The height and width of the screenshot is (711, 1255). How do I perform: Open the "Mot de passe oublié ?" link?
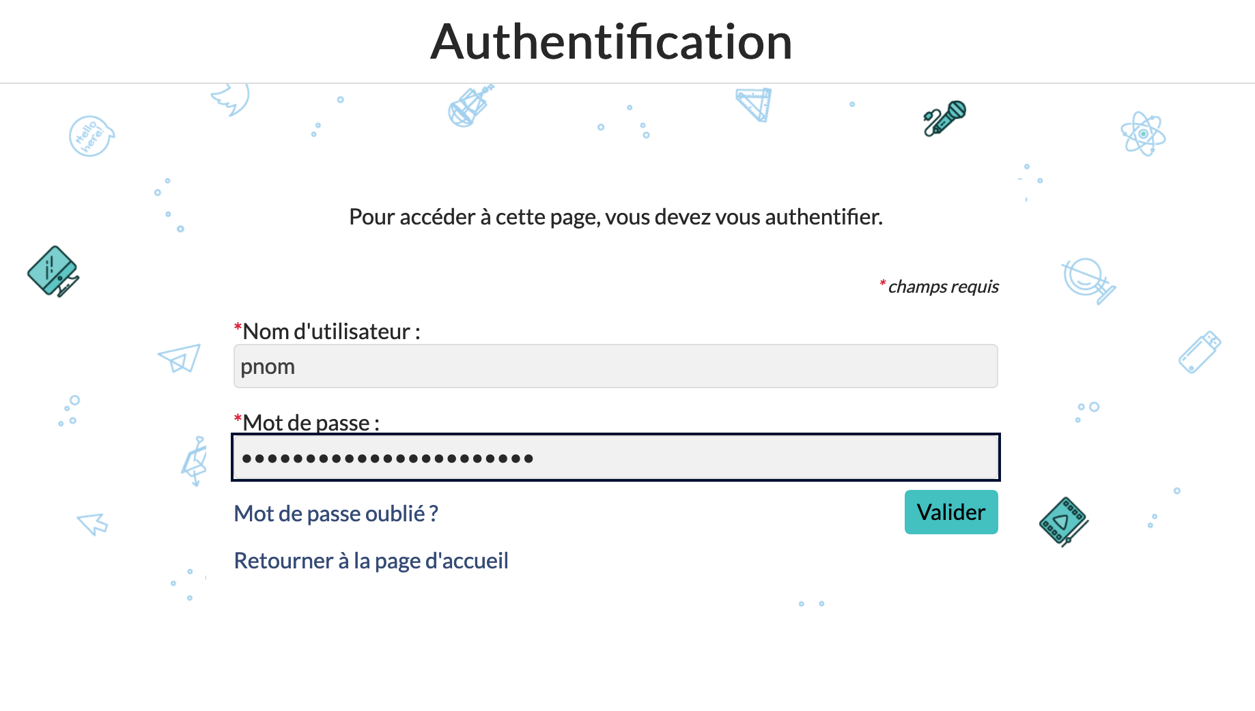[336, 514]
